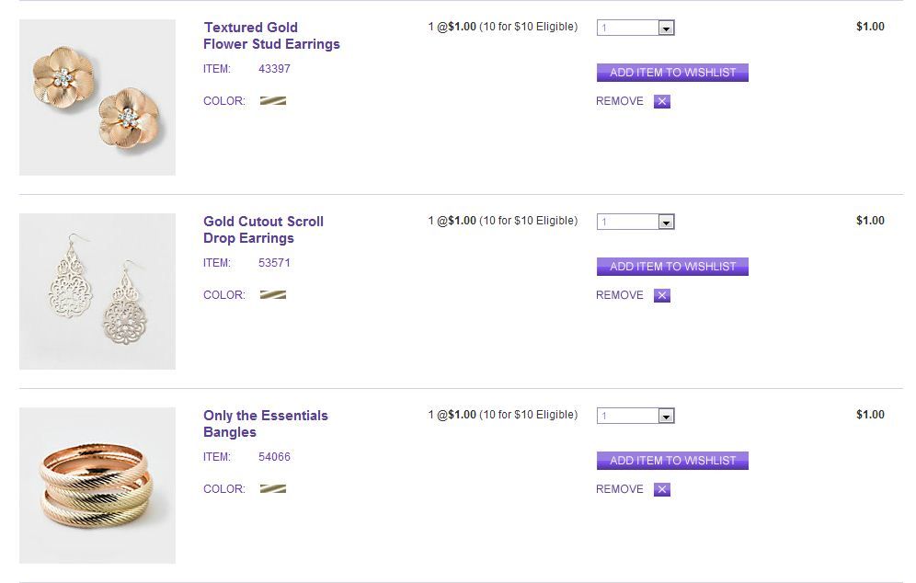916x583 pixels.
Task: View stacked bangles product thumbnail
Action: [x=97, y=486]
